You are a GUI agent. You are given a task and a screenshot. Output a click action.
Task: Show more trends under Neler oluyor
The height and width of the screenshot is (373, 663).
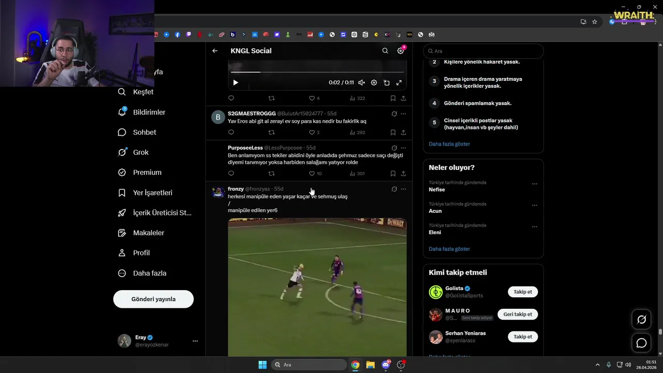[449, 249]
